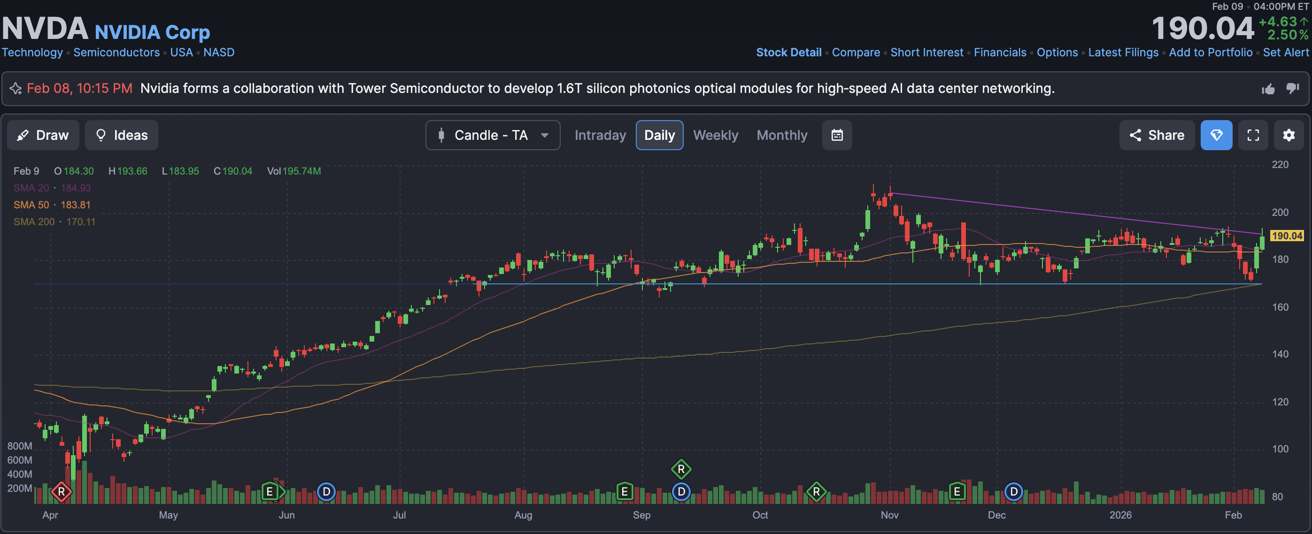This screenshot has height=534, width=1312.
Task: Click the thumbs down icon on news
Action: (1292, 89)
